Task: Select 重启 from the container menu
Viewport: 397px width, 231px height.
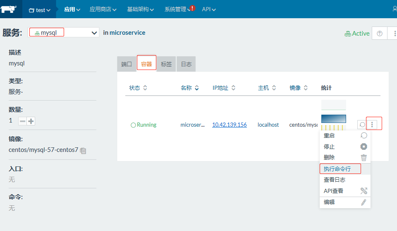Action: click(345, 136)
